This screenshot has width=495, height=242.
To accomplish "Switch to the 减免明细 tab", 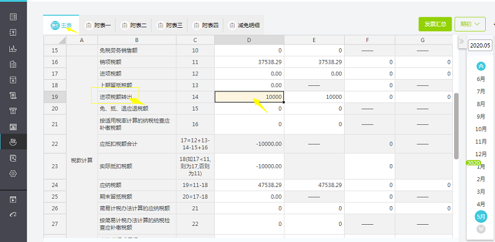I will click(244, 25).
